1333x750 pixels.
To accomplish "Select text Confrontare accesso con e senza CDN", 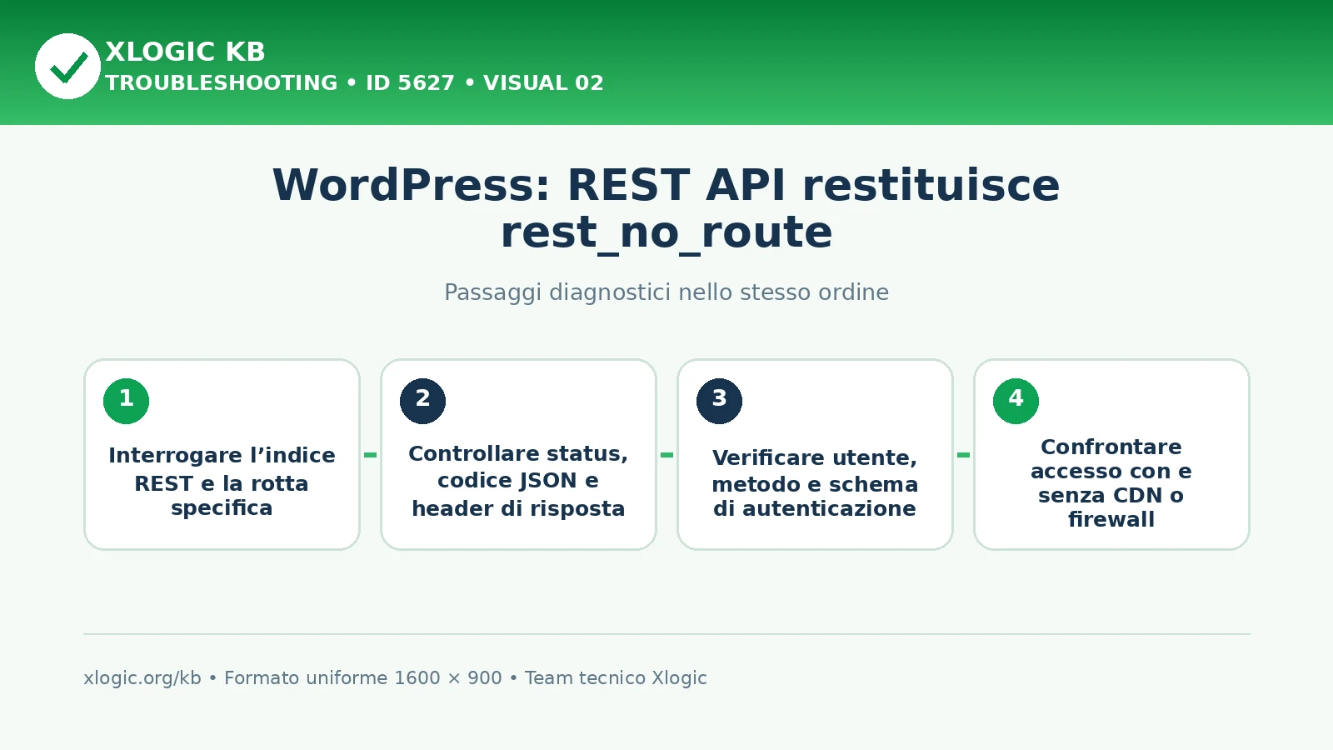I will pos(1111,483).
